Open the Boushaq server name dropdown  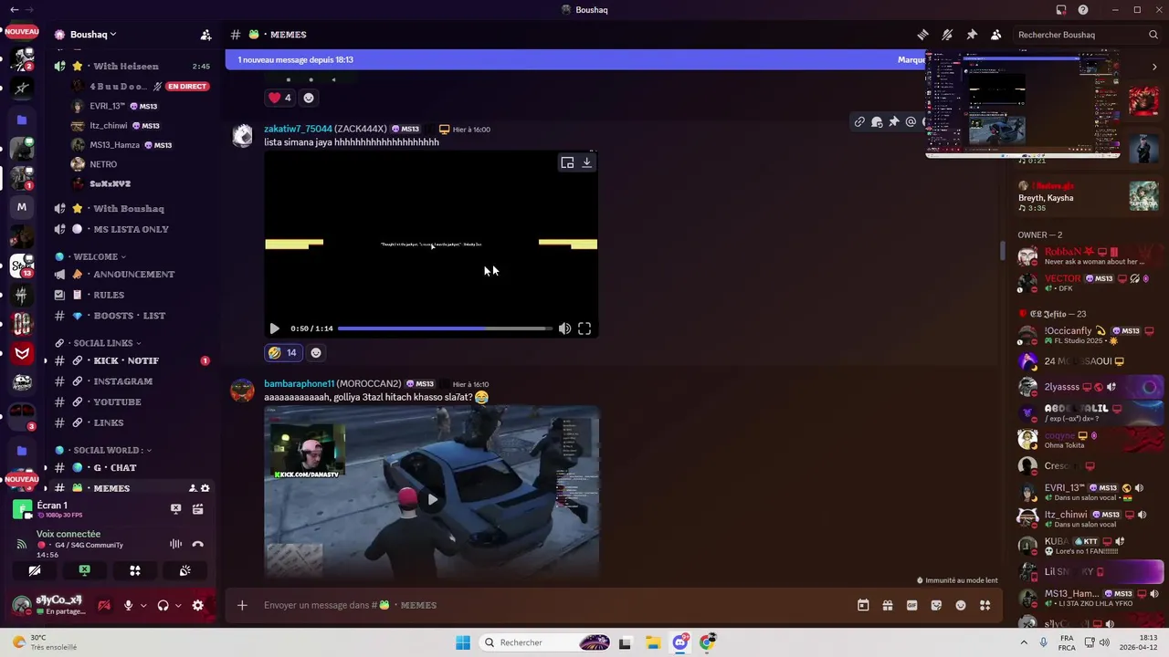93,35
